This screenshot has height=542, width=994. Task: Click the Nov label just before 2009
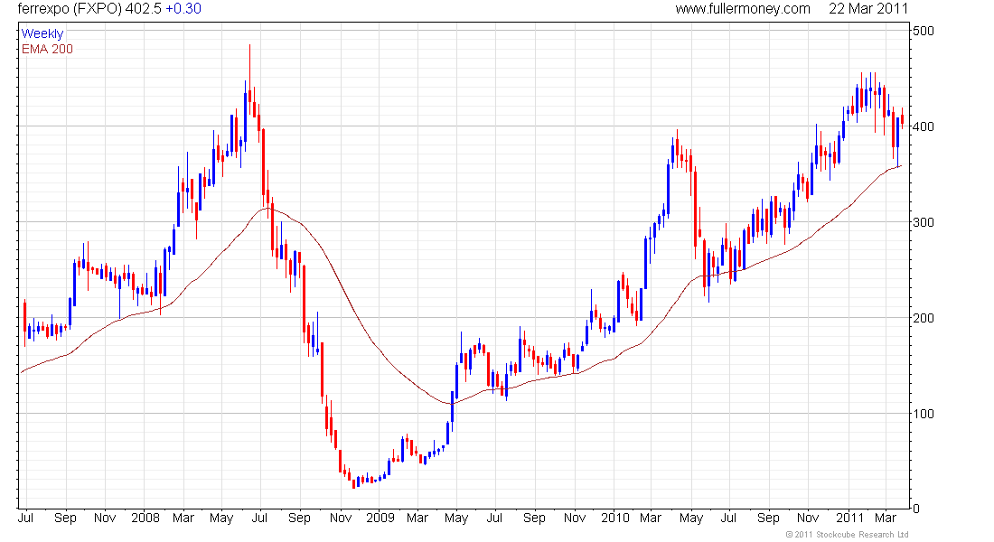341,518
